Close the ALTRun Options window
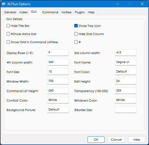This screenshot has height=145, width=149. (x=142, y=4)
